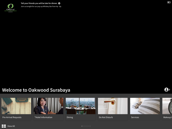This screenshot has width=172, height=129.
Task: Open the Pre-Arrival Requests photo
Action: tap(16, 106)
